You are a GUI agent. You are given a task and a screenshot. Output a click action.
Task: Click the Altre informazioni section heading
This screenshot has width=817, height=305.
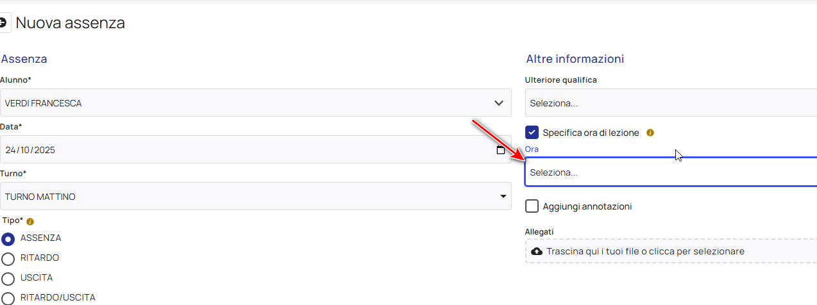pyautogui.click(x=575, y=59)
